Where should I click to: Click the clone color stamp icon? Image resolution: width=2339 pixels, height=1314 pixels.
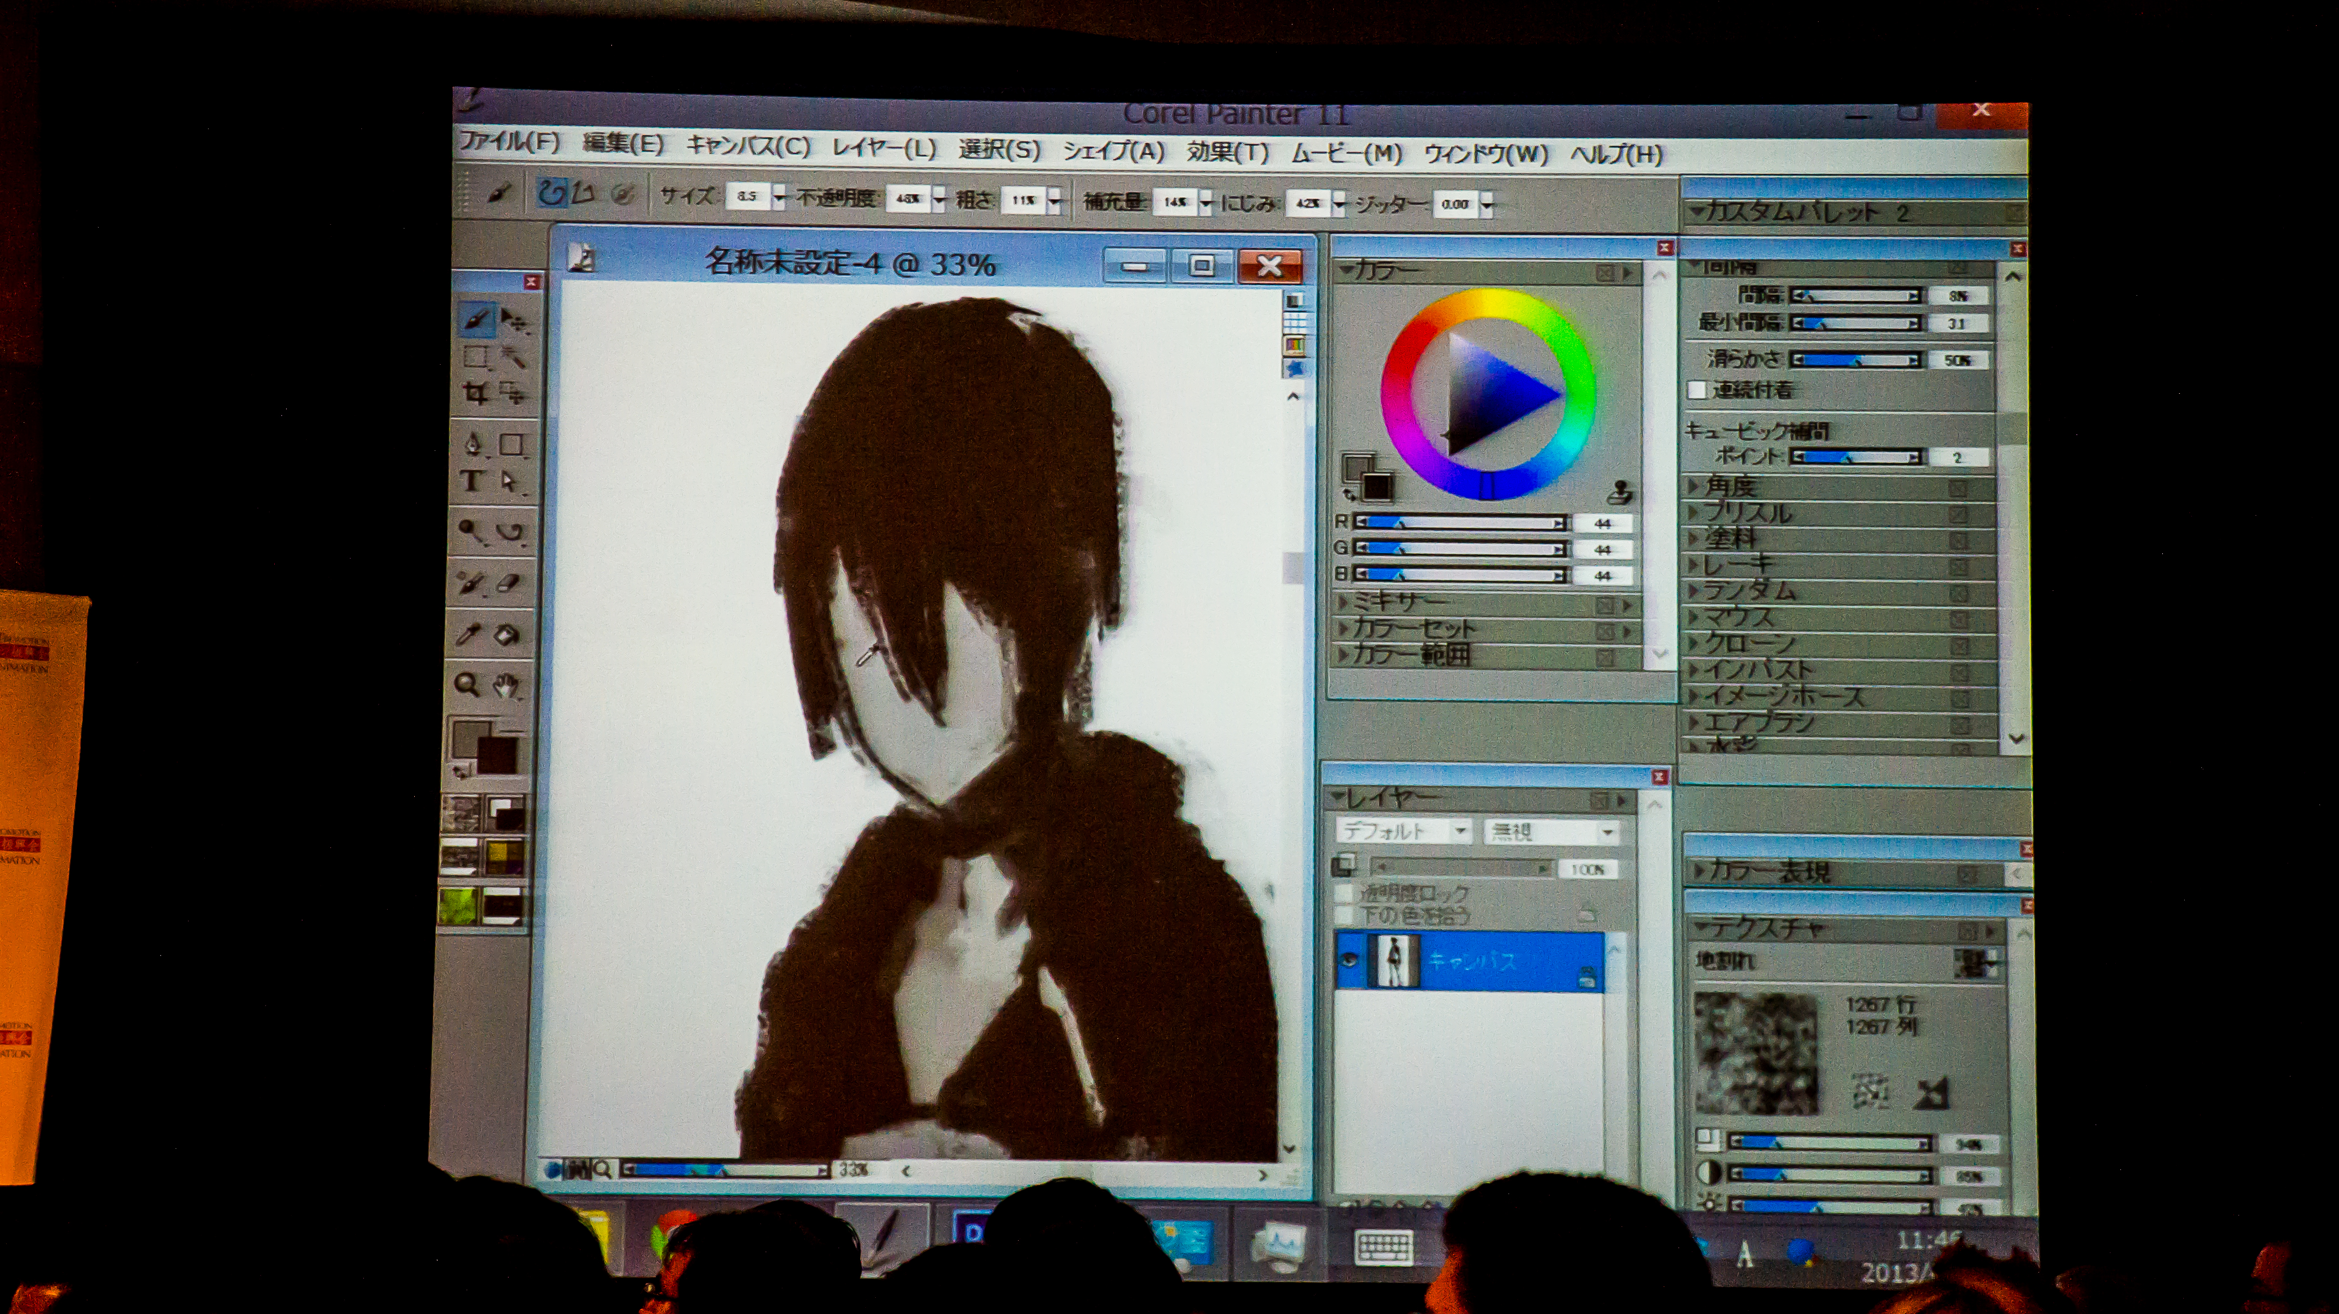[x=1620, y=493]
